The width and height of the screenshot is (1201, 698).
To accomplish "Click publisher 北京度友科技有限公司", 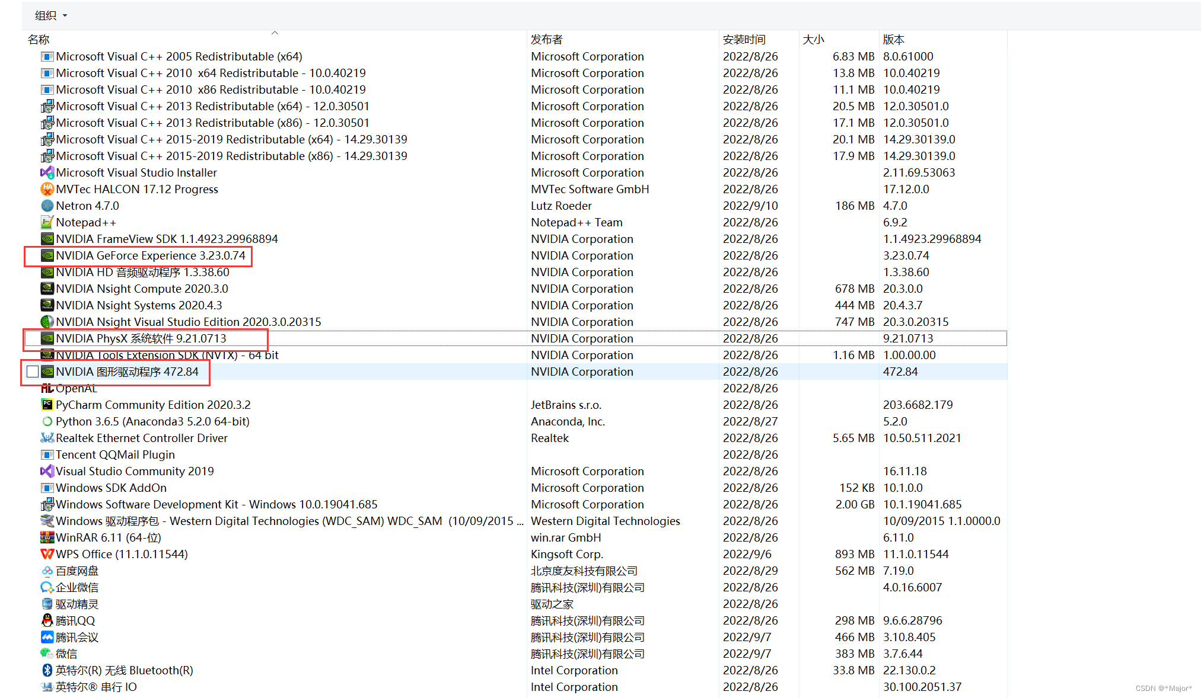I will coord(584,571).
